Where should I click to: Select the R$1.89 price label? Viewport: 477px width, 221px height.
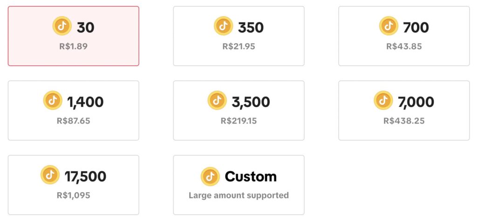click(x=74, y=46)
